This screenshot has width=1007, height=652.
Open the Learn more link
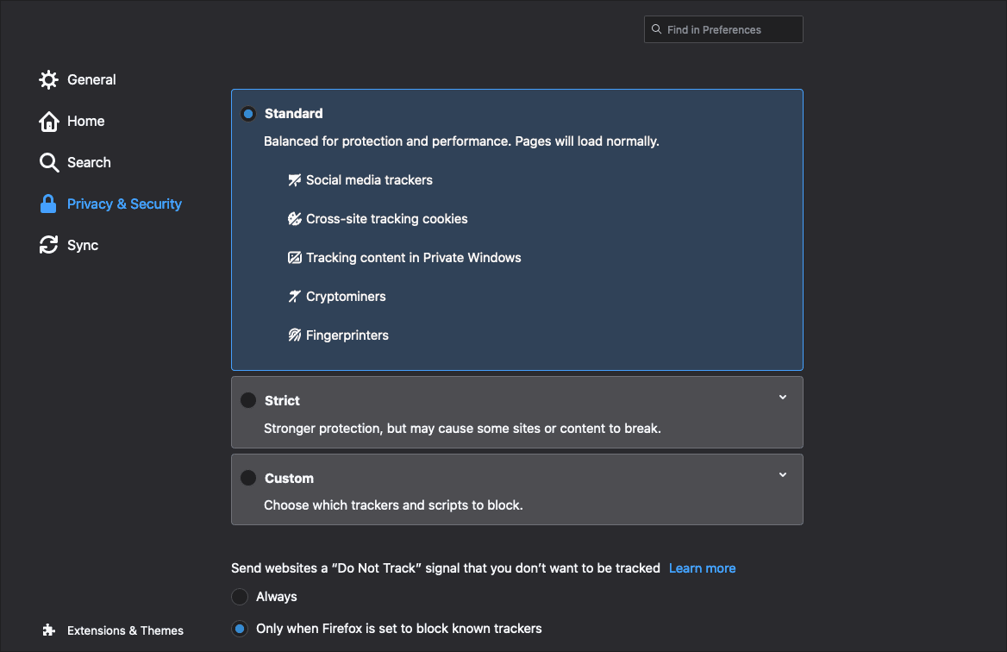click(702, 568)
